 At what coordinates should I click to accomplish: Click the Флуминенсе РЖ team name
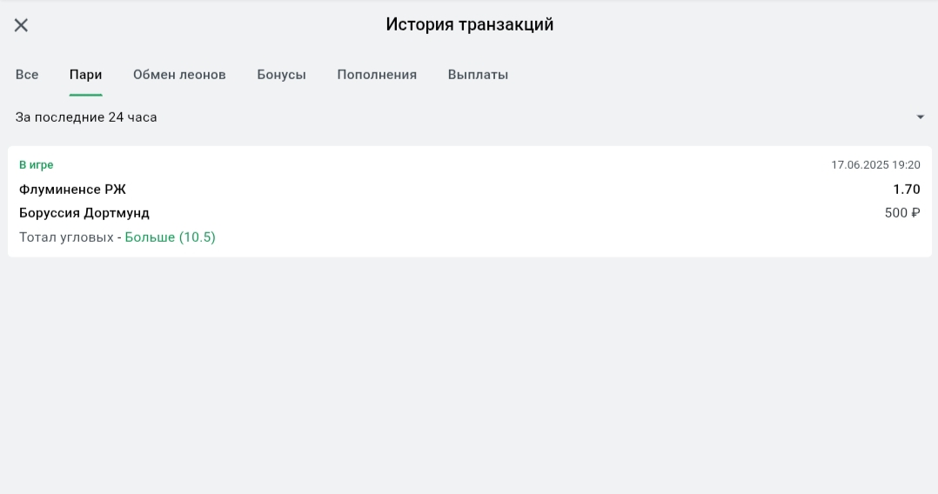point(72,190)
